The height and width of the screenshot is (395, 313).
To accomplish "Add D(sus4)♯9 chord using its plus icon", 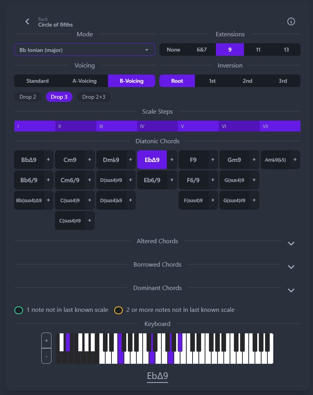I will (131, 180).
